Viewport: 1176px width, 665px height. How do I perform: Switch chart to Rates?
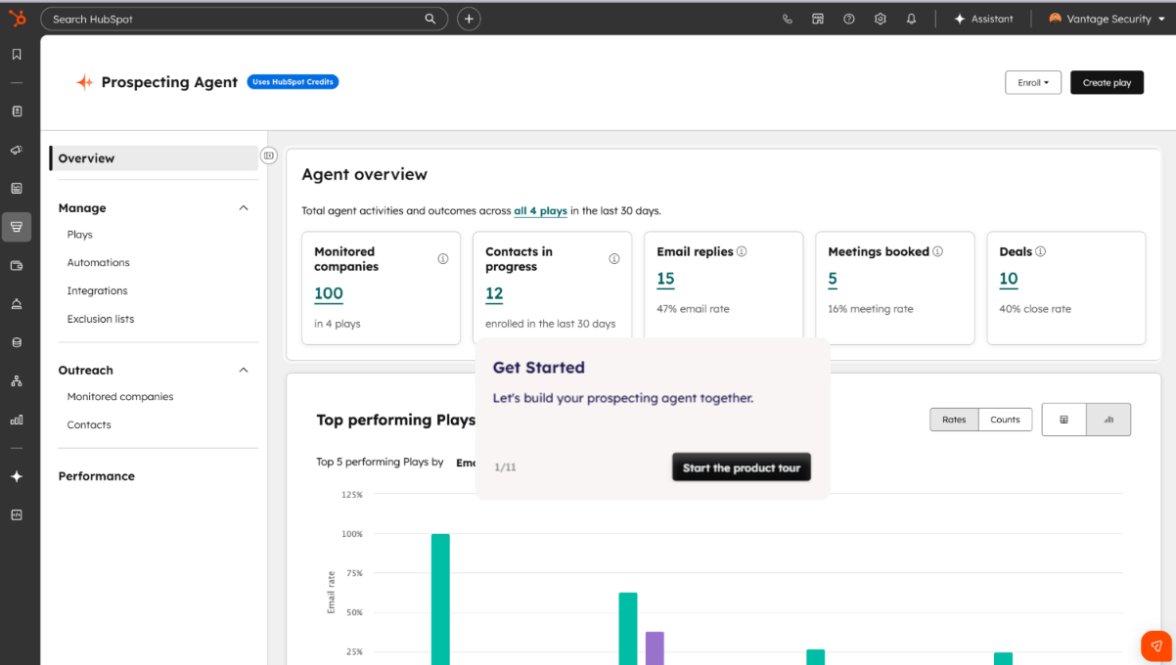point(954,420)
